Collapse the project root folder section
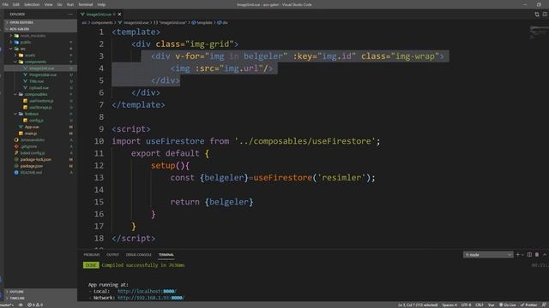Screen dimensions: 549x308 40,29
